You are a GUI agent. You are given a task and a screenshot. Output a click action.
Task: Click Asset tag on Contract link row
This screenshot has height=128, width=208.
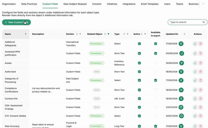[96, 99]
